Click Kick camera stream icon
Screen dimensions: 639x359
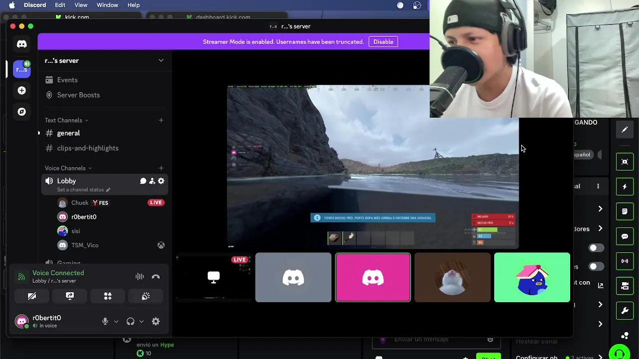tap(625, 286)
